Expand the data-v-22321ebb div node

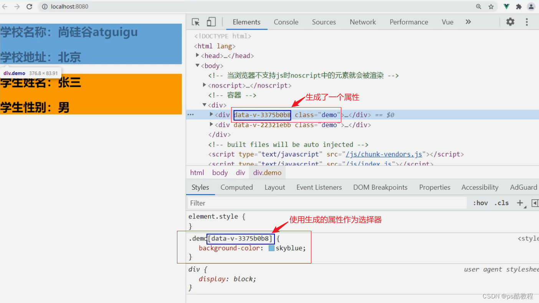click(212, 124)
